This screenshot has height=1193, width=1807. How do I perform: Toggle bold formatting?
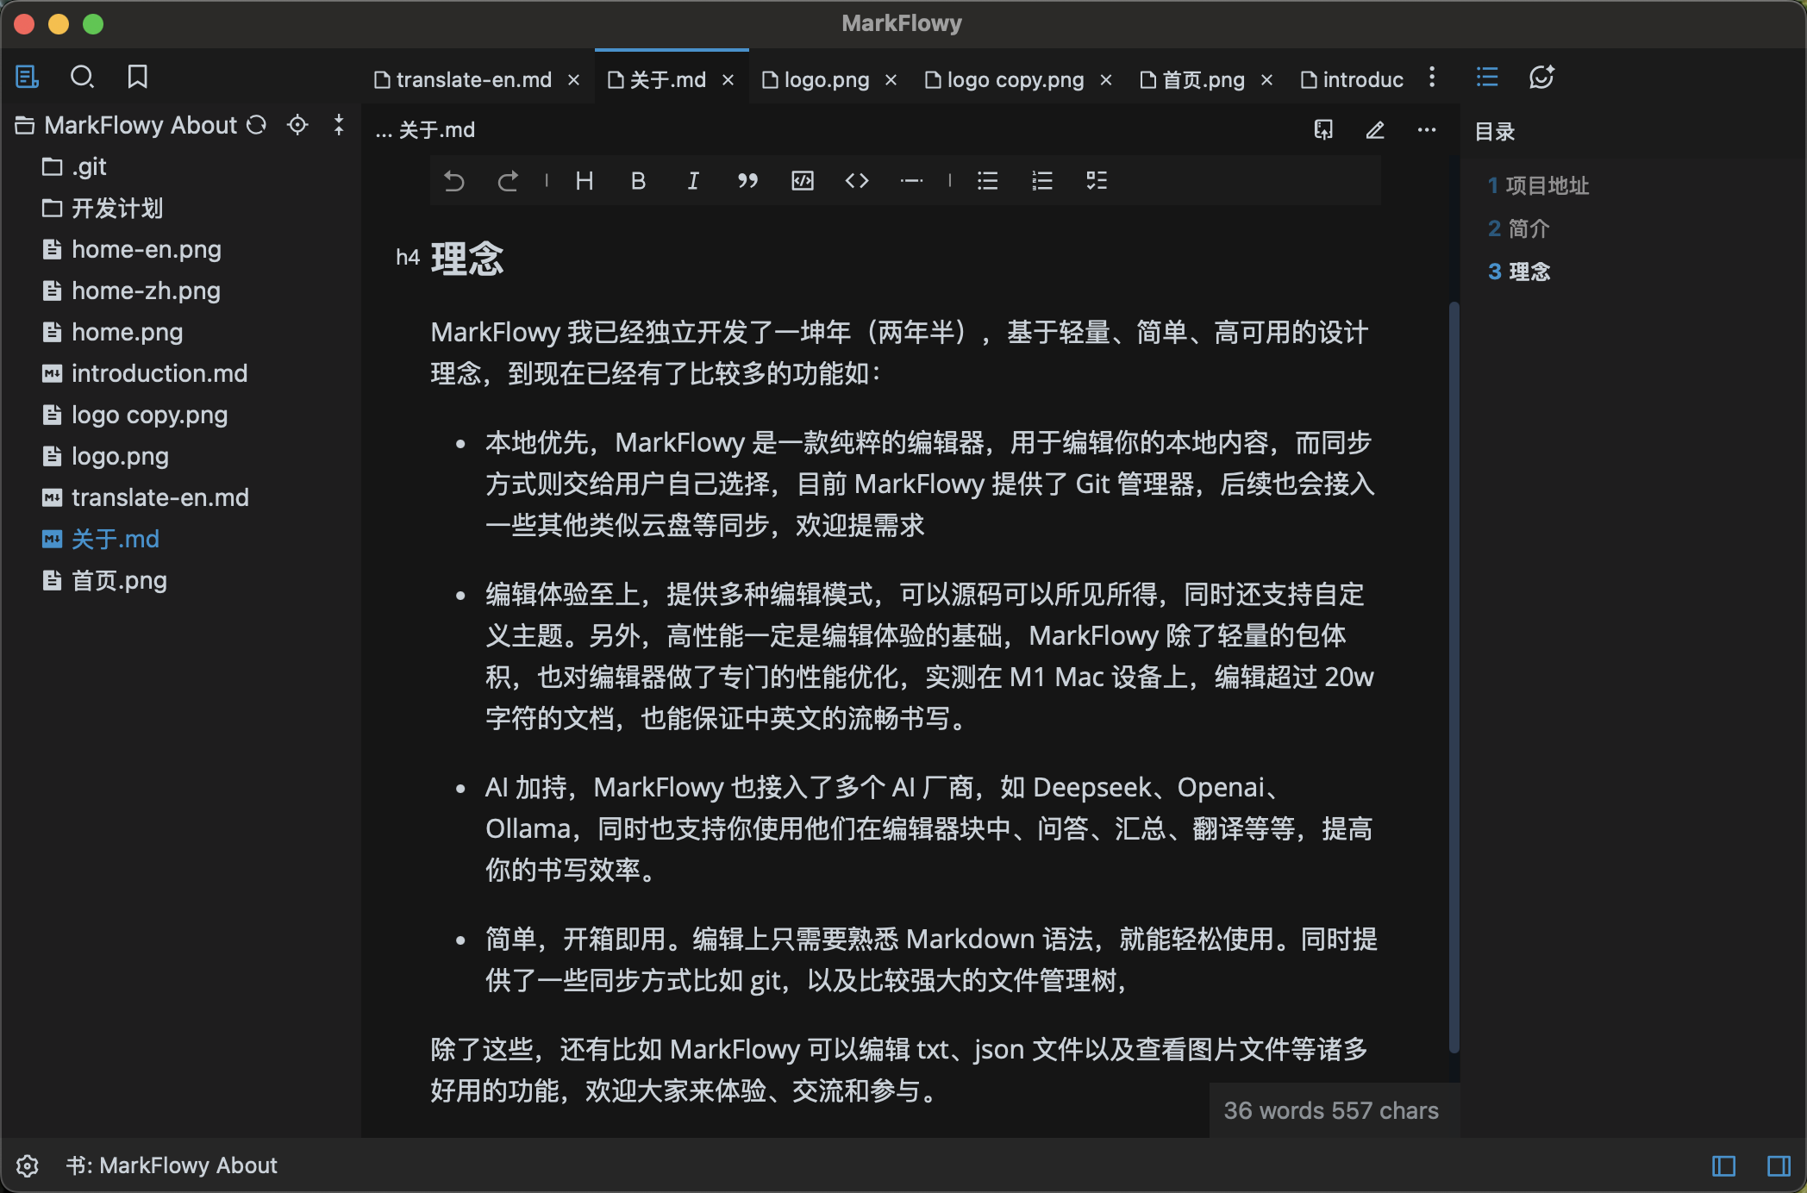[638, 181]
